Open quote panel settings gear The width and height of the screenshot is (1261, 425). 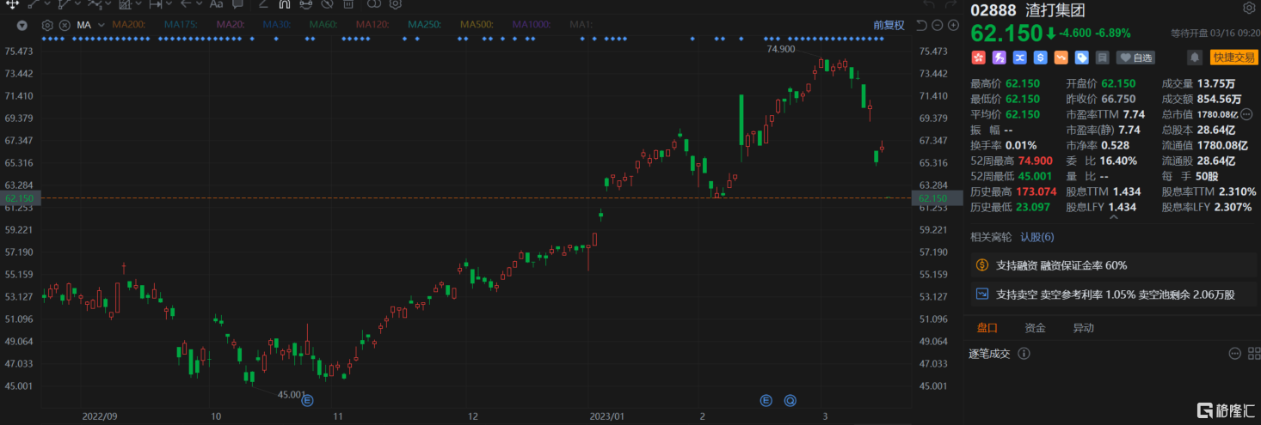1249,9
